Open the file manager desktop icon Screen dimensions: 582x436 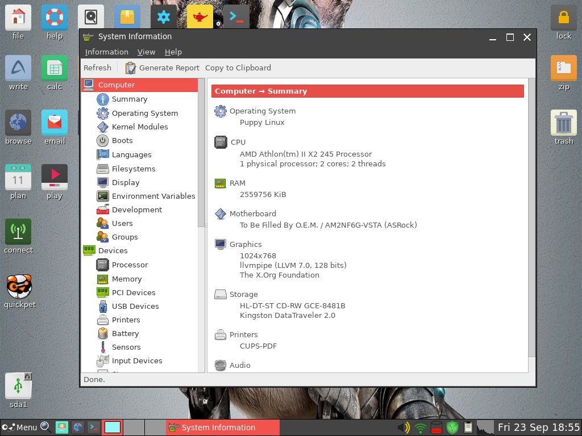[18, 18]
